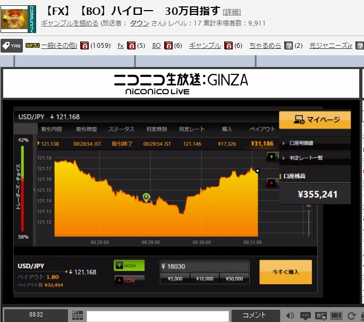Click the ペイアウト額 ¥32,454 value
This screenshot has width=364, height=322.
click(54, 285)
